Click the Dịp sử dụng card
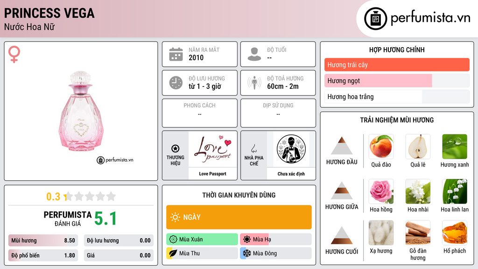 278,113
